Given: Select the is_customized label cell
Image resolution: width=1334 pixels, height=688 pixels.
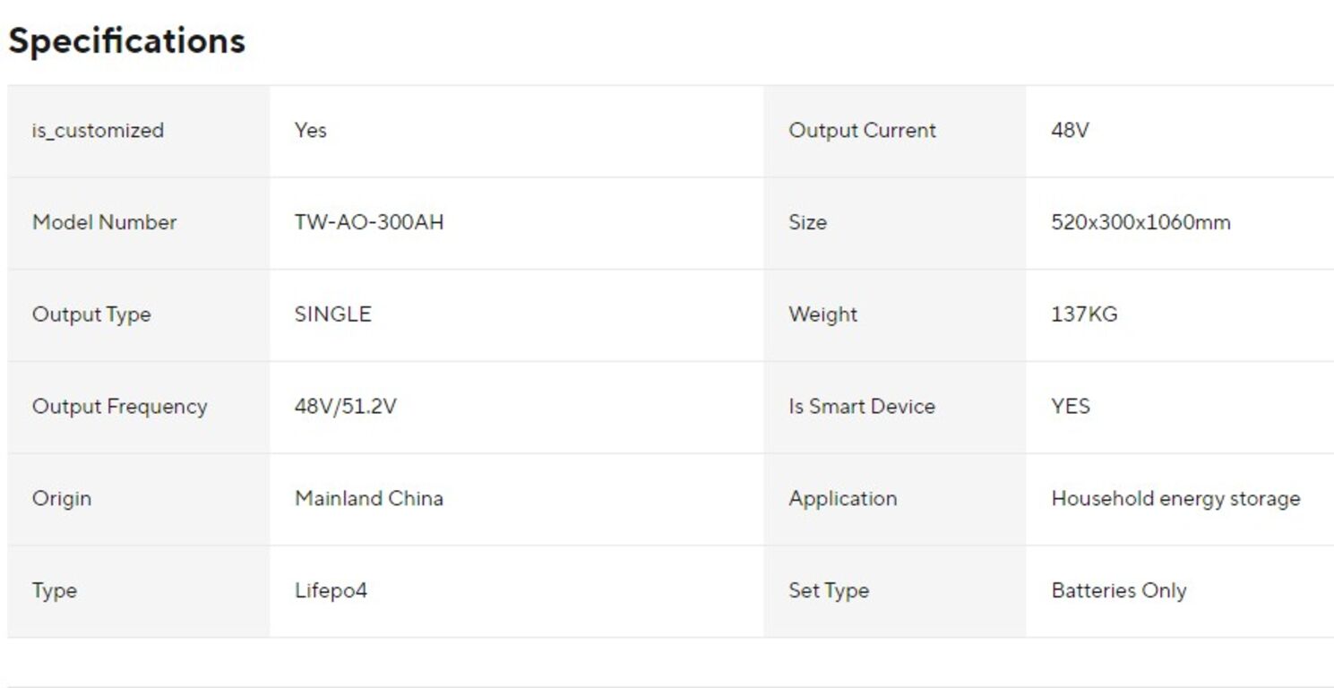Looking at the screenshot, I should pos(139,131).
